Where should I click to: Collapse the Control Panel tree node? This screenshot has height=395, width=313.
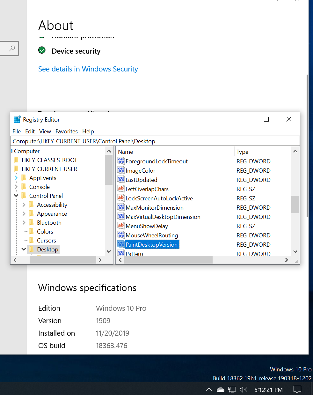click(16, 196)
